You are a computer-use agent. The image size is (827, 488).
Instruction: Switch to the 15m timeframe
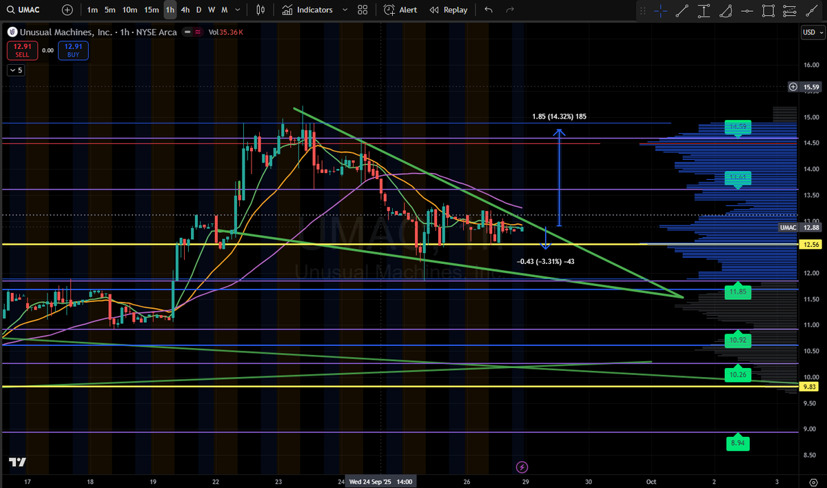click(152, 10)
